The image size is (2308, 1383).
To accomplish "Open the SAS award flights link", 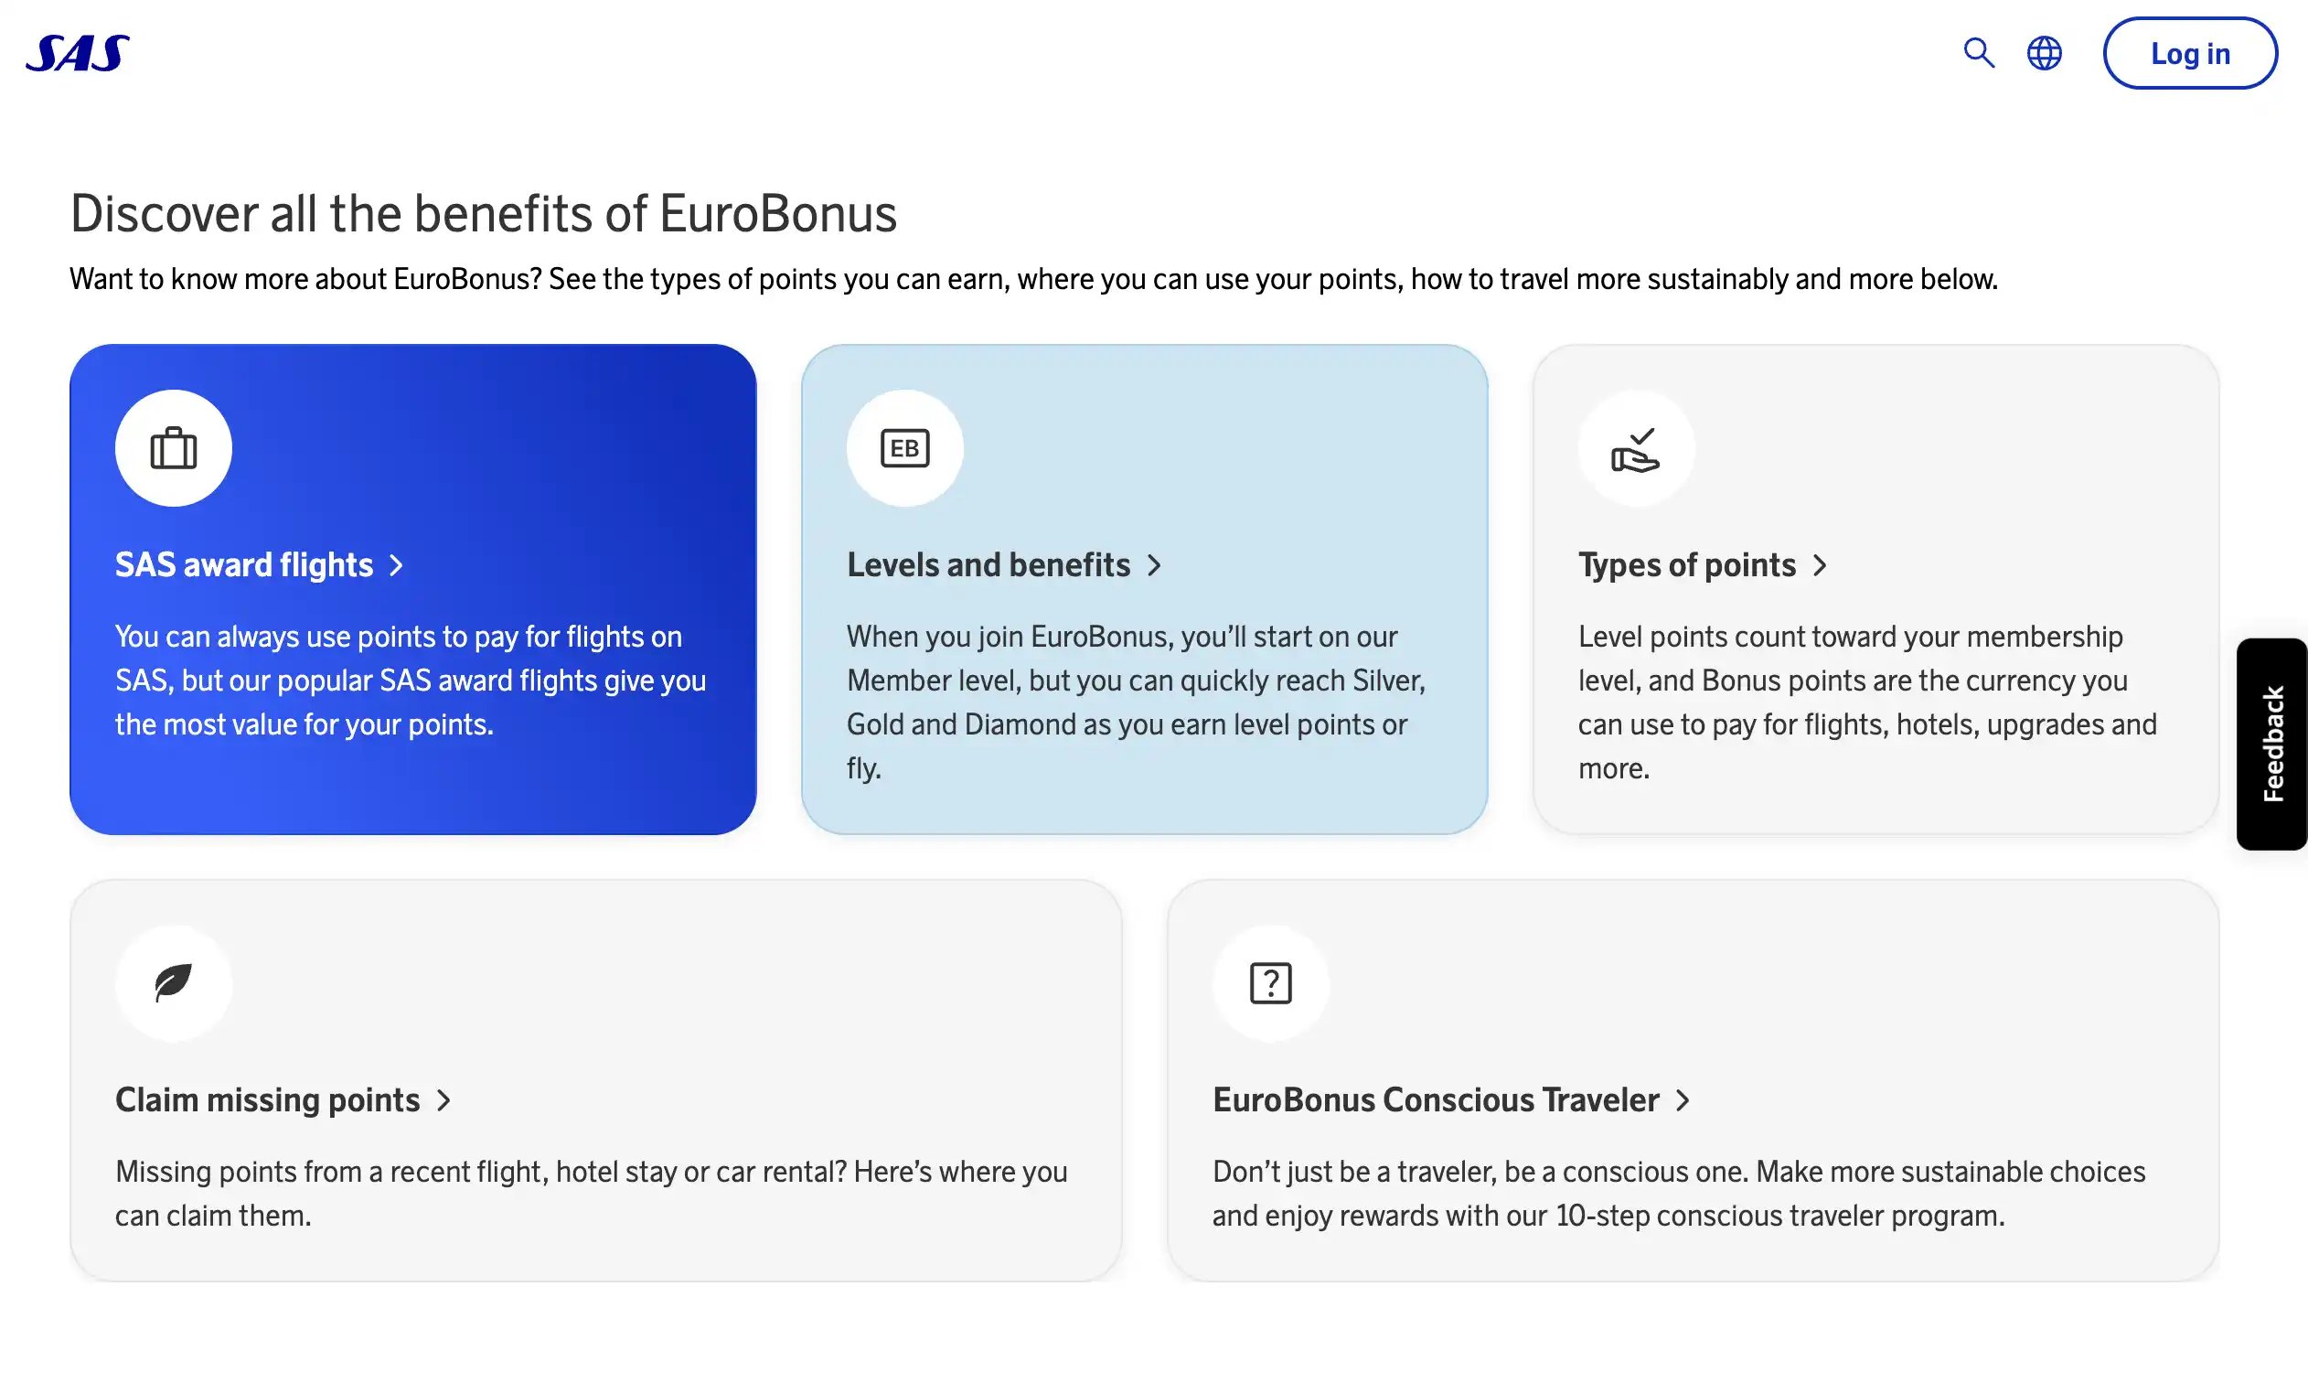I will click(x=244, y=564).
